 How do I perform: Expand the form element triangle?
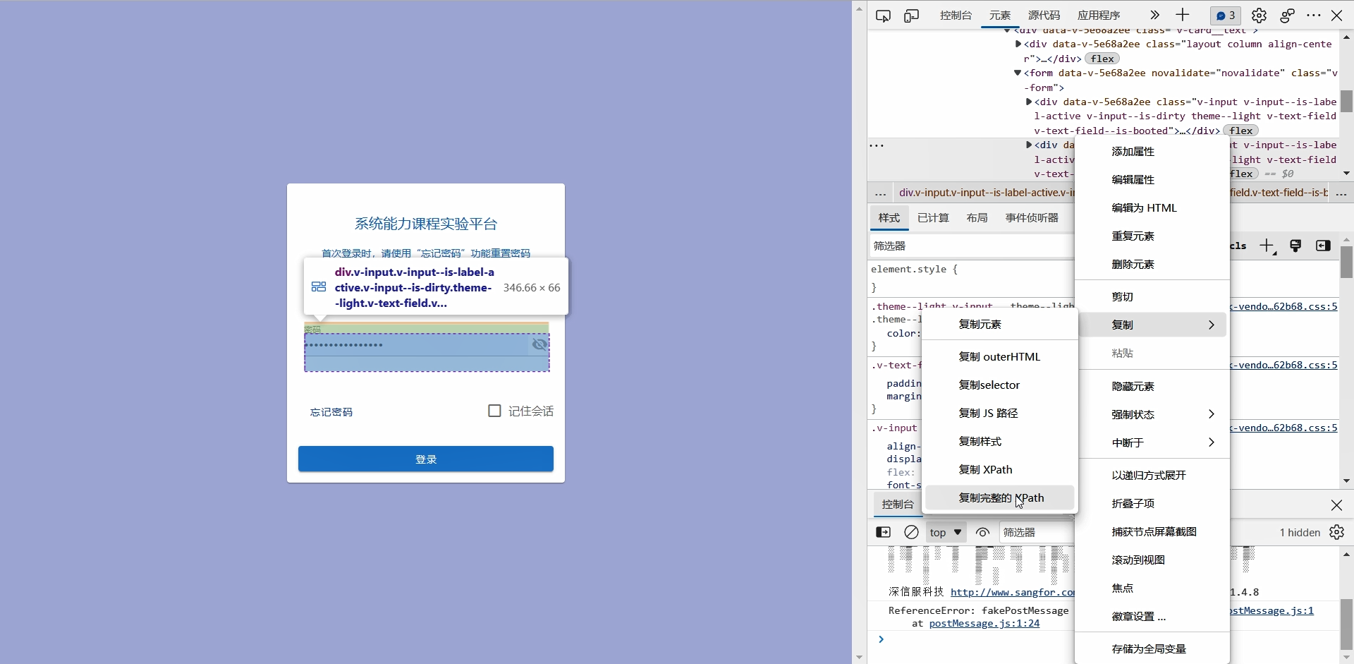pyautogui.click(x=1018, y=73)
